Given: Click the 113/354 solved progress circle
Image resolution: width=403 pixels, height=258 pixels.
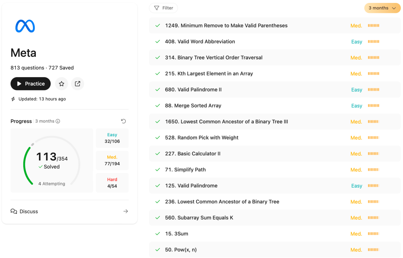Looking at the screenshot, I should [52, 160].
